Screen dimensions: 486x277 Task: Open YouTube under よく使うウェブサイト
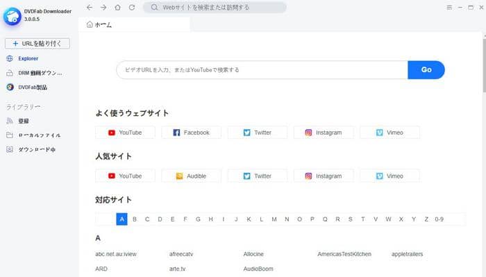(x=125, y=133)
